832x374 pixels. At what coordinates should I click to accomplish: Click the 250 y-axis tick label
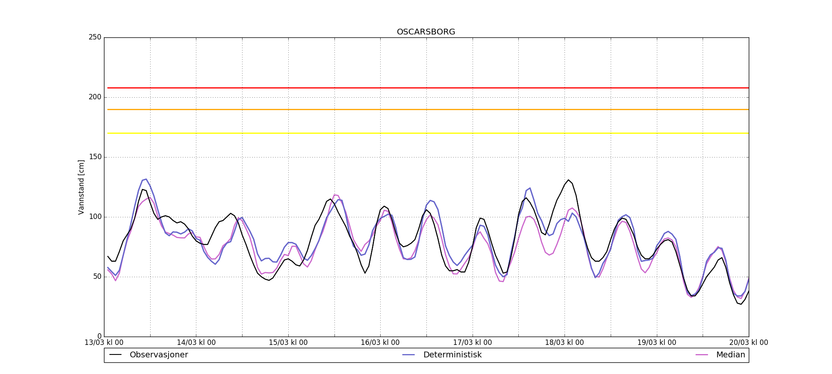point(95,37)
